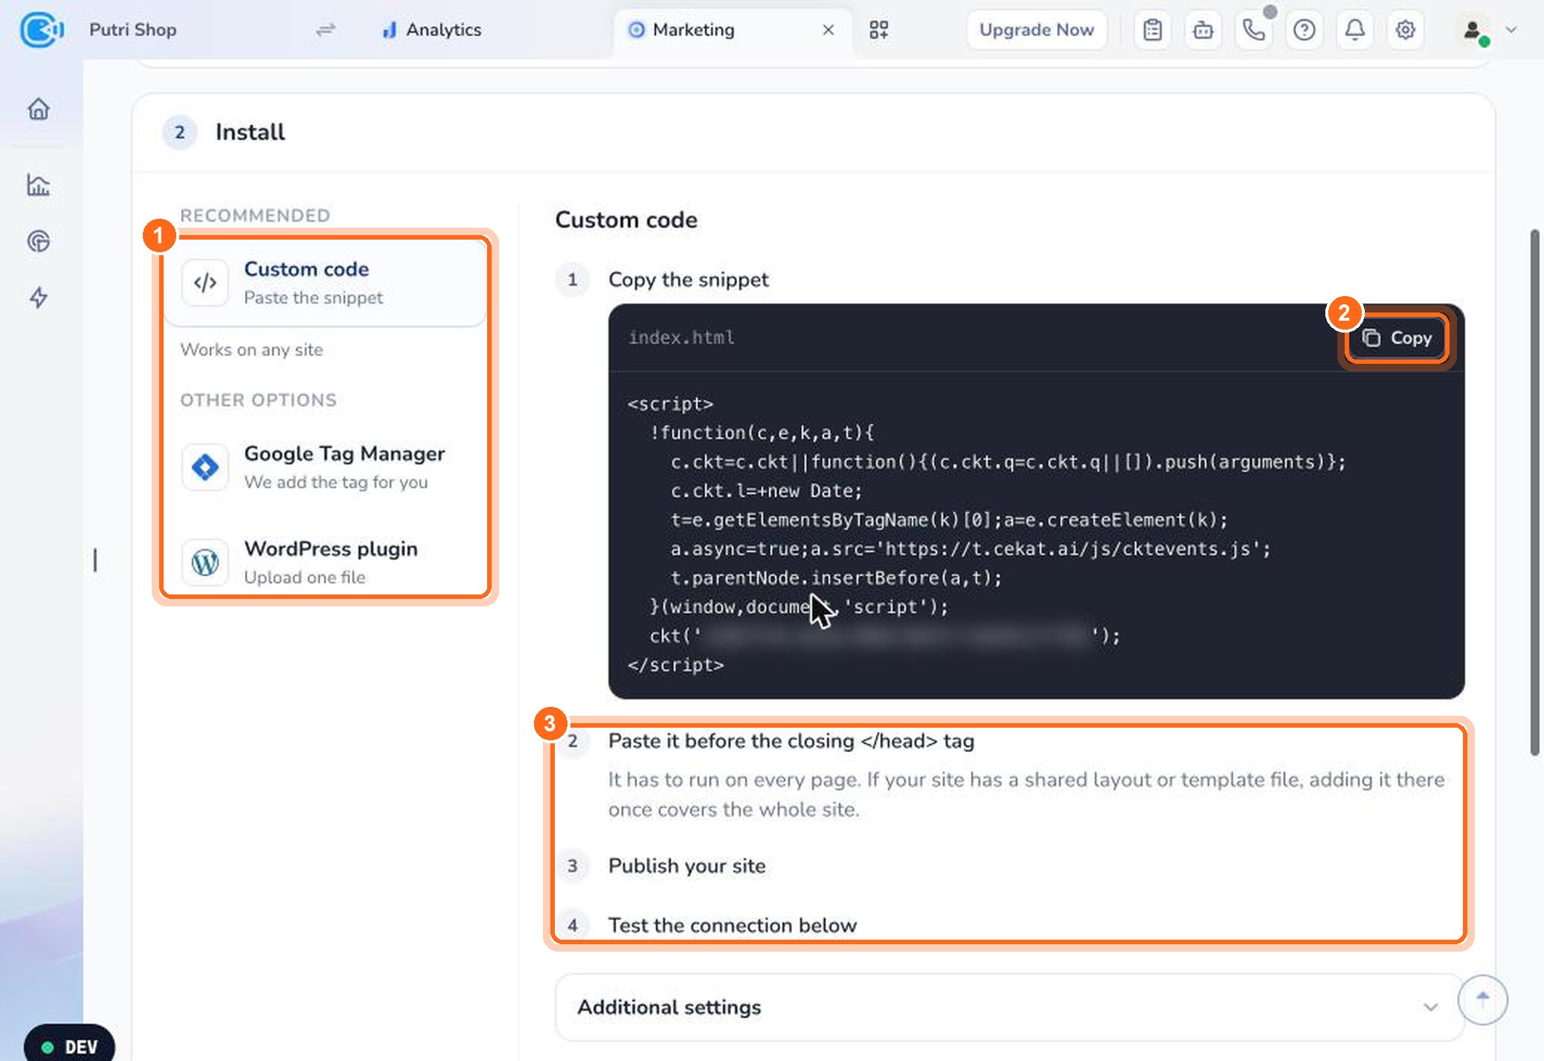Click the Upgrade Now button
The image size is (1544, 1061).
(x=1037, y=30)
